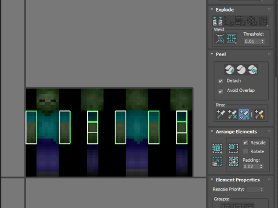Click the Padding spinner arrows
The width and height of the screenshot is (278, 208).
(261, 166)
